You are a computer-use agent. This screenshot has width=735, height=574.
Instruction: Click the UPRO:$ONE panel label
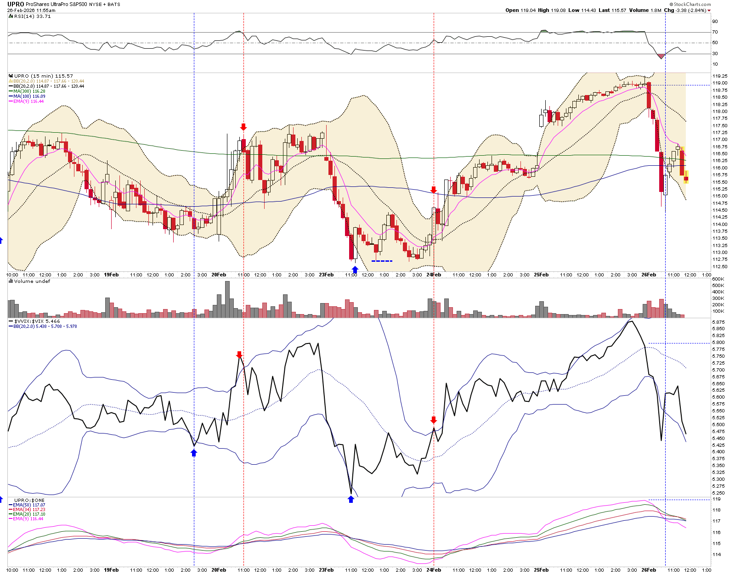29,500
